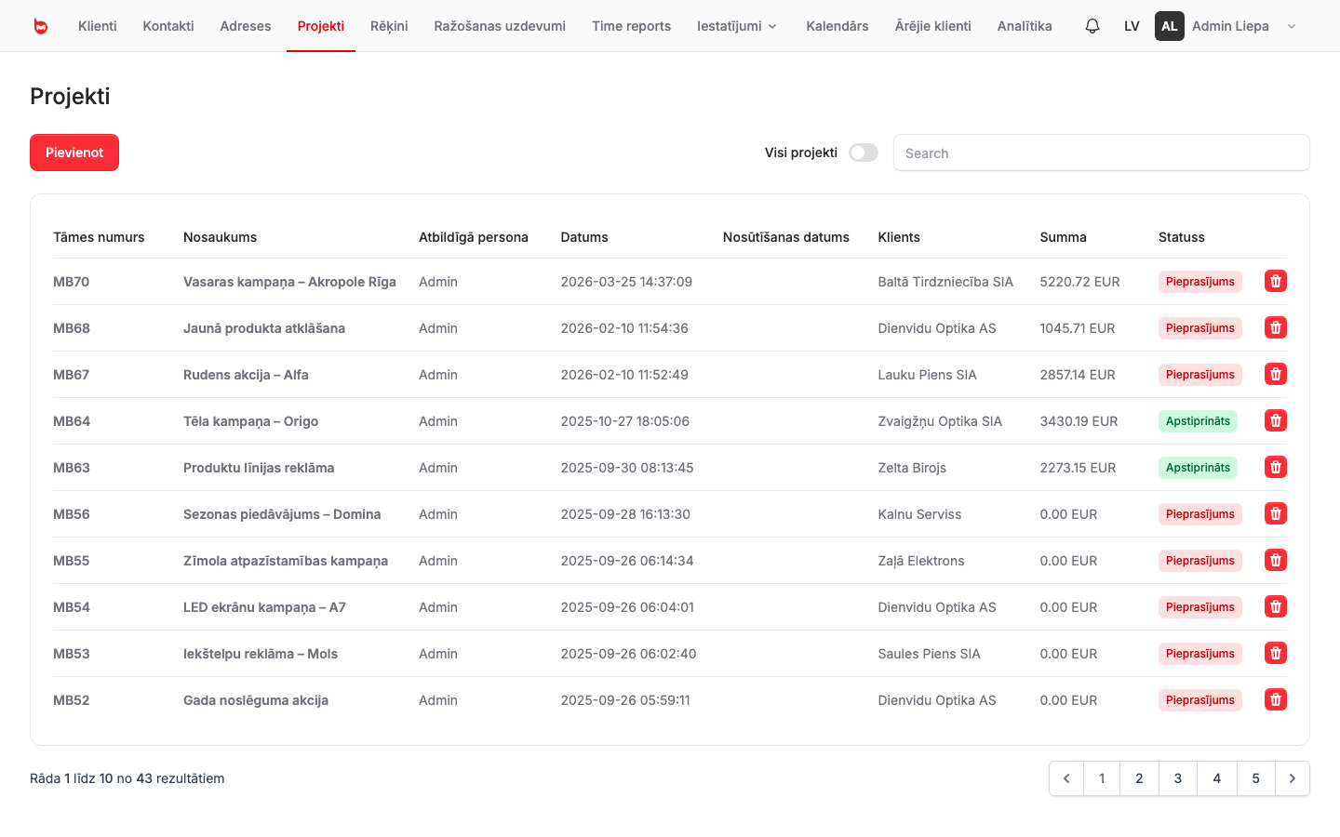The image size is (1340, 837).
Task: Open the notifications bell
Action: 1092,26
